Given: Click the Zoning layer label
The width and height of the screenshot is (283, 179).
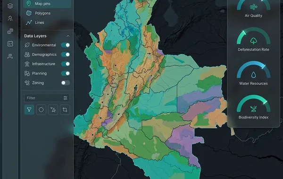Looking at the screenshot, I should [x=38, y=83].
